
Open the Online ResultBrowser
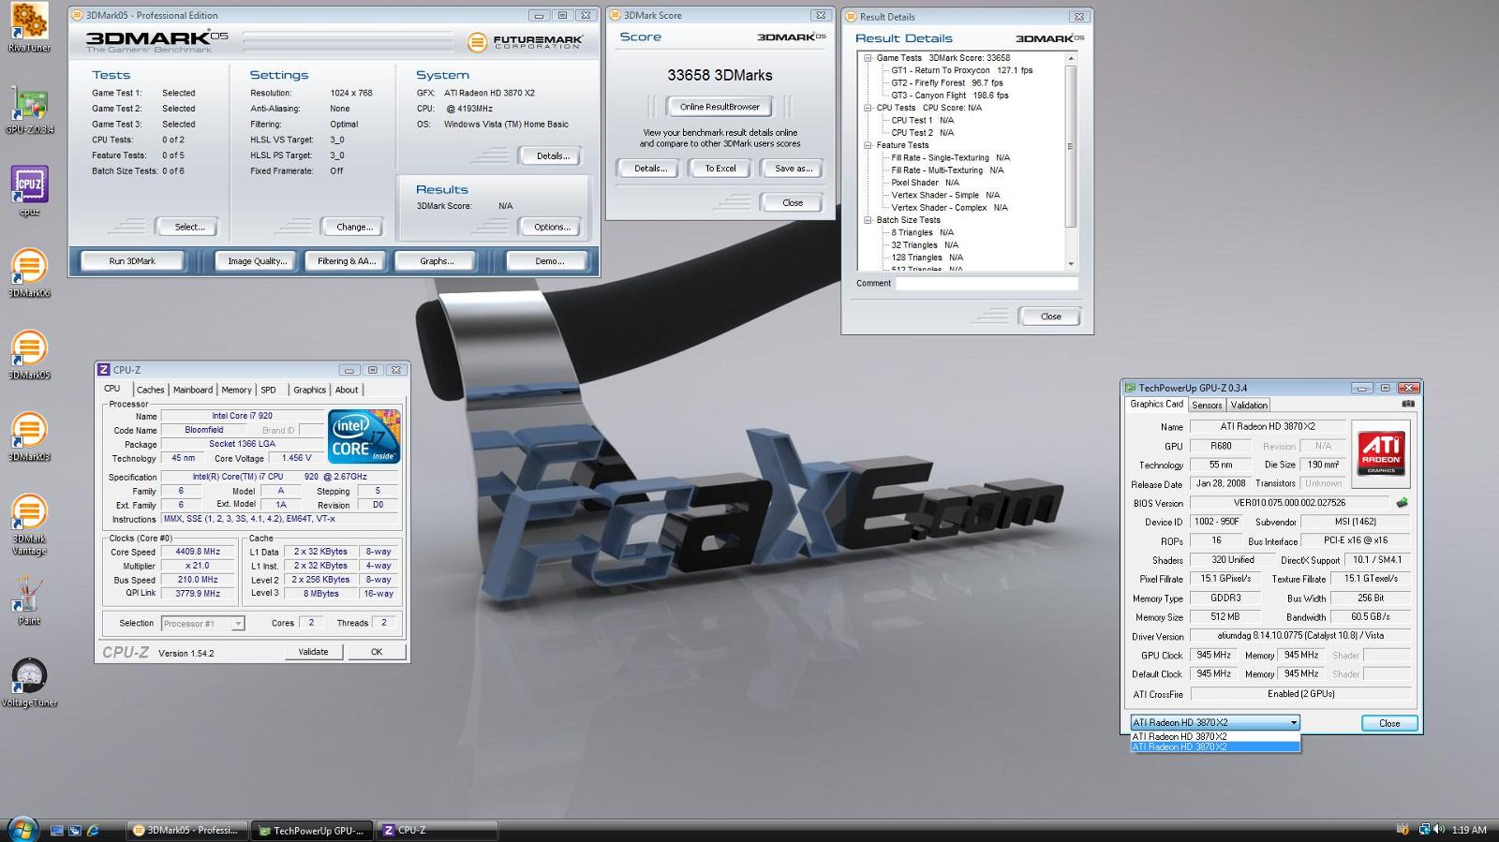click(x=720, y=107)
